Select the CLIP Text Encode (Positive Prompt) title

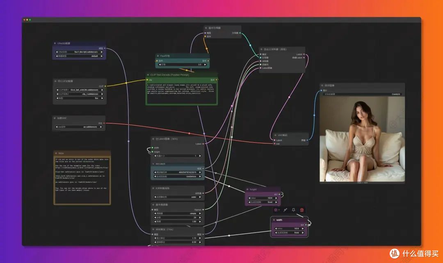pos(169,75)
